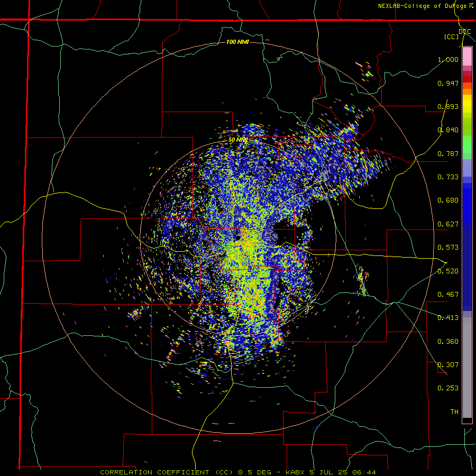476x476 pixels.
Task: Click the TH threshold label in legend
Action: [454, 412]
